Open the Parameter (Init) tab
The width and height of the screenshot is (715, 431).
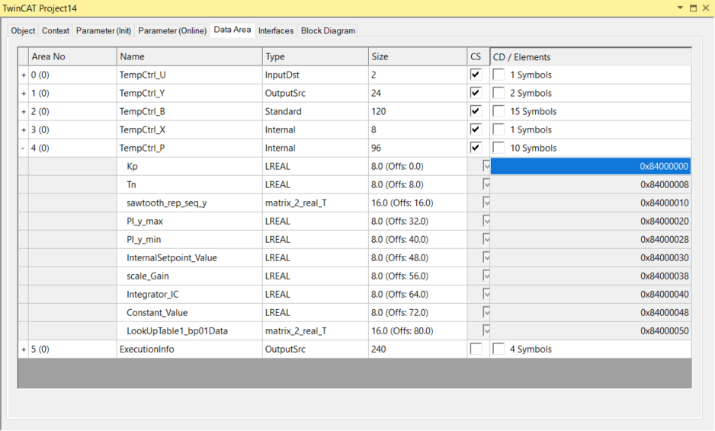click(104, 30)
